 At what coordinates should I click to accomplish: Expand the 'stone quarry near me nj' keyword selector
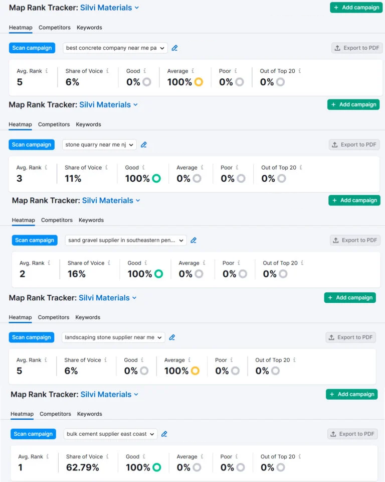pyautogui.click(x=100, y=145)
